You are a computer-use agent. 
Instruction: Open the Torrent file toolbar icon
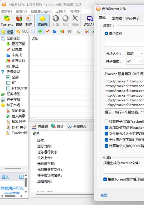7,21
